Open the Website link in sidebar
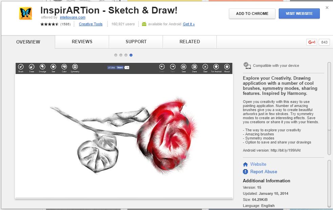 [x=258, y=164]
